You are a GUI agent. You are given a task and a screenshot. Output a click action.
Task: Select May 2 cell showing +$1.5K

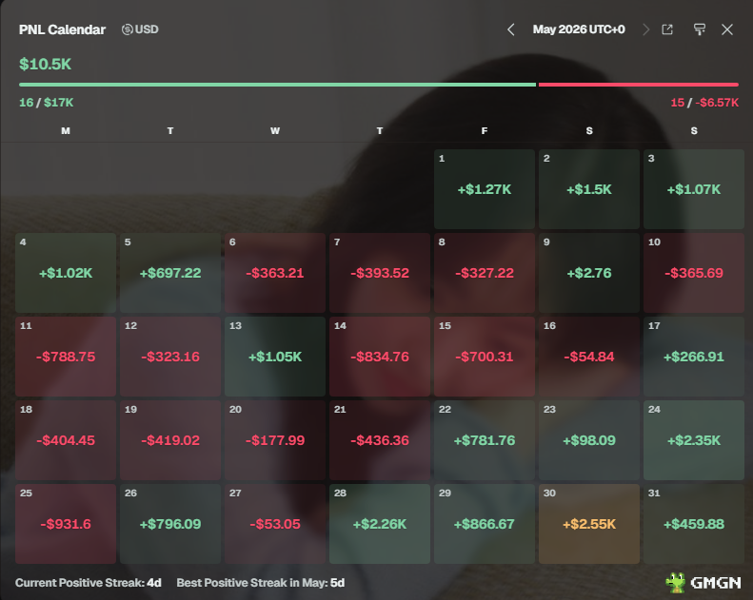[588, 189]
